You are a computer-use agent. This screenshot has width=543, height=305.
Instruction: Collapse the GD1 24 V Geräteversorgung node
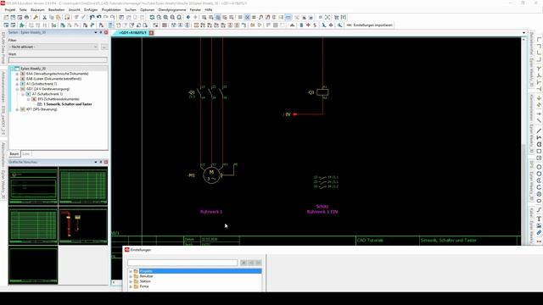pos(17,89)
